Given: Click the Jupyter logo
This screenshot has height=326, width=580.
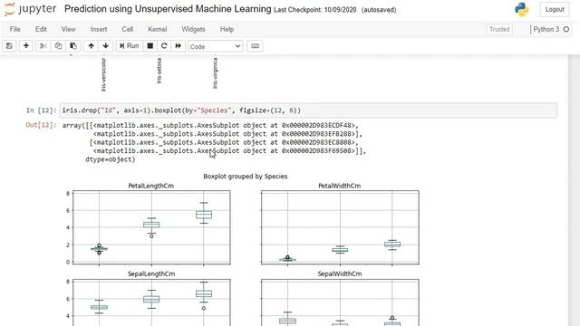Looking at the screenshot, I should (30, 9).
